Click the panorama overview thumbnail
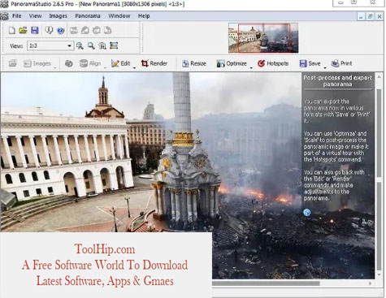The image size is (386, 298). [x=263, y=38]
